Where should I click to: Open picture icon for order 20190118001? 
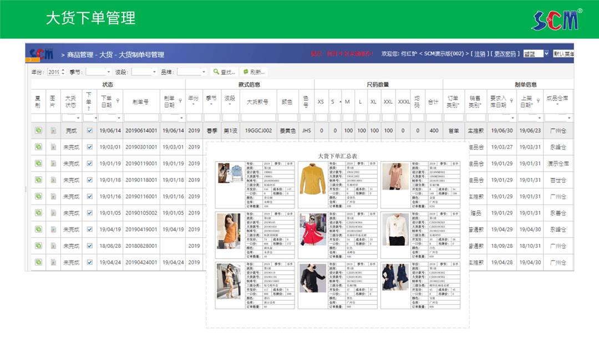tap(53, 180)
